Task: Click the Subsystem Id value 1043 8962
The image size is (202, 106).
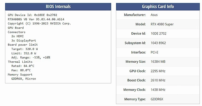Action: pyautogui.click(x=158, y=43)
